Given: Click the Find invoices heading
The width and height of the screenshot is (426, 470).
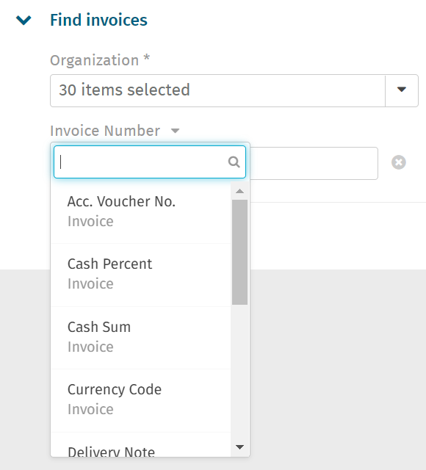Looking at the screenshot, I should (x=98, y=20).
